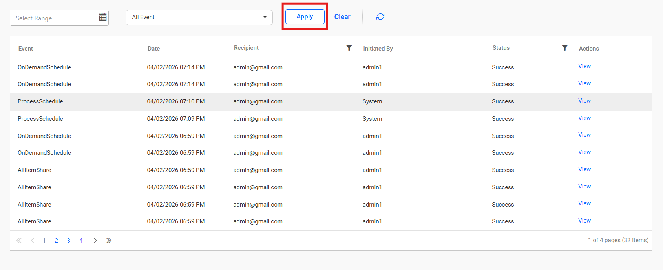The height and width of the screenshot is (270, 663).
Task: Expand the All Event dropdown
Action: pos(199,17)
